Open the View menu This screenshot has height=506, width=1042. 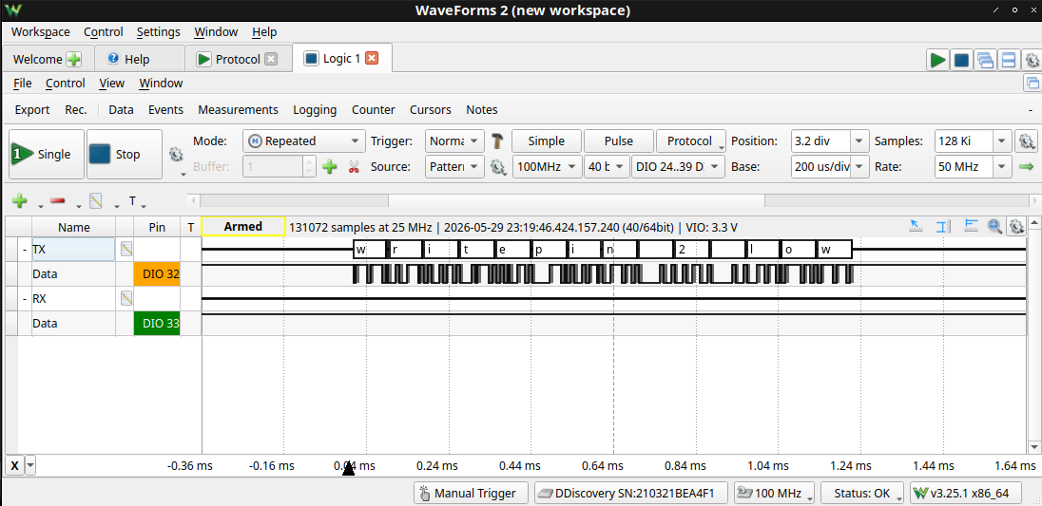[x=111, y=83]
